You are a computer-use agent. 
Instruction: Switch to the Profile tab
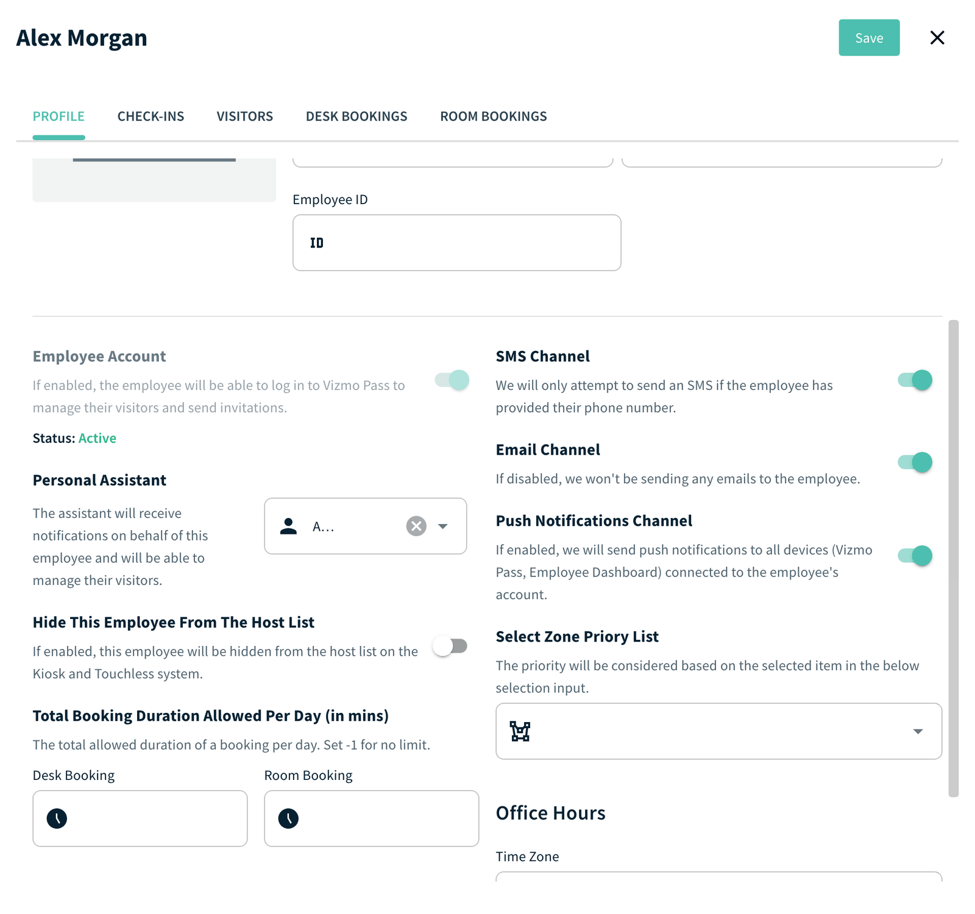coord(58,116)
